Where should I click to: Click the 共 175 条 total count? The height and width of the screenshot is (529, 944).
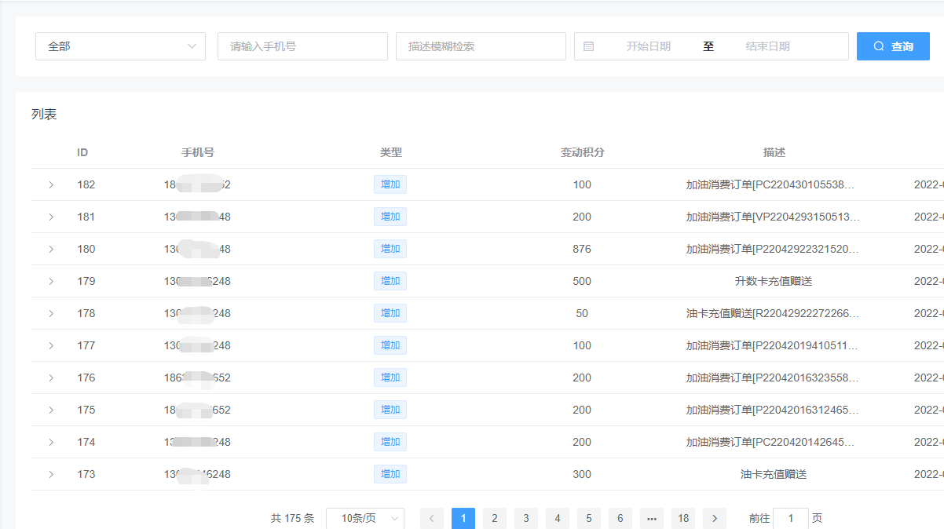pos(292,519)
